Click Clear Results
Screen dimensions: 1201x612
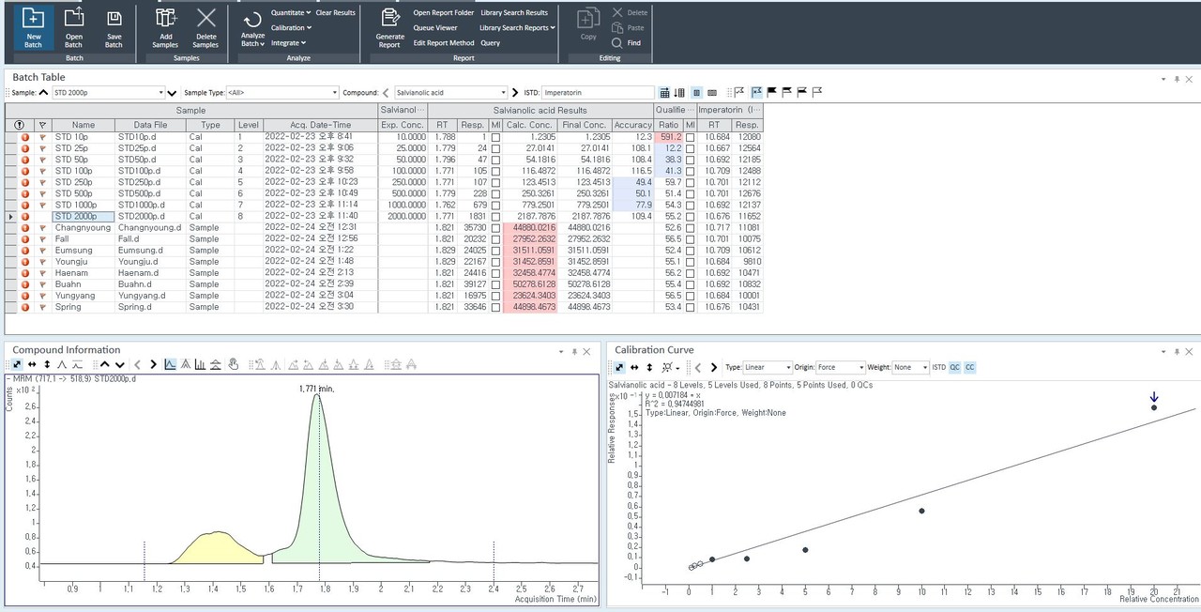335,13
